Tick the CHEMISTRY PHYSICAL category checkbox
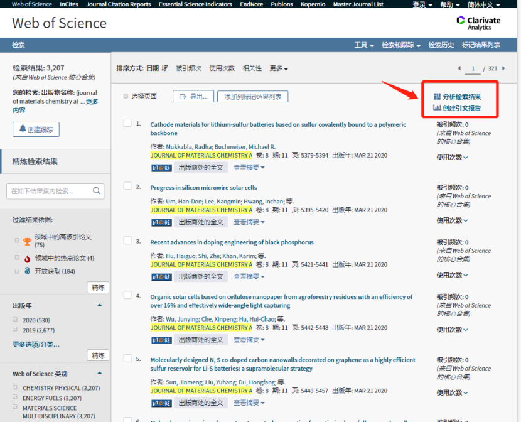This screenshot has width=521, height=422. pos(15,387)
